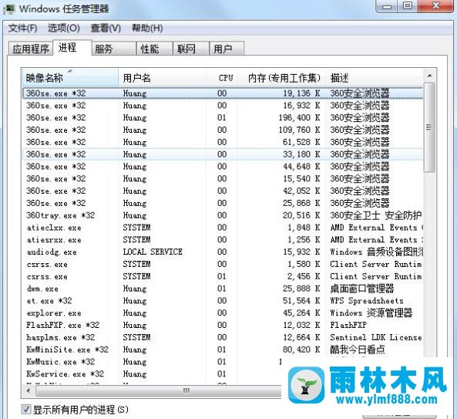The width and height of the screenshot is (457, 419).
Task: Select 360se.exe row with 19,136 K
Action: [x=223, y=93]
